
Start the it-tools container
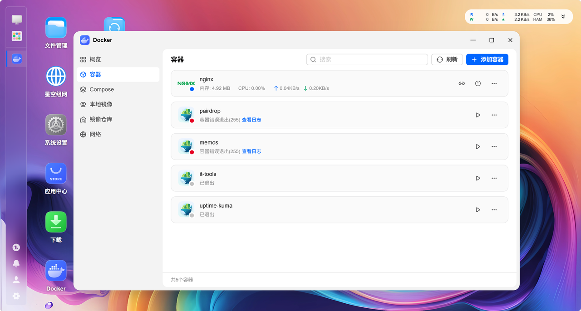click(478, 178)
